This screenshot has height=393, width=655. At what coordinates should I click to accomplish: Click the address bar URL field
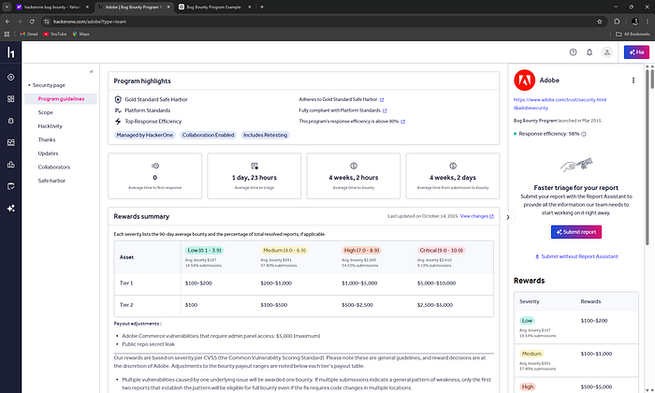pyautogui.click(x=324, y=22)
